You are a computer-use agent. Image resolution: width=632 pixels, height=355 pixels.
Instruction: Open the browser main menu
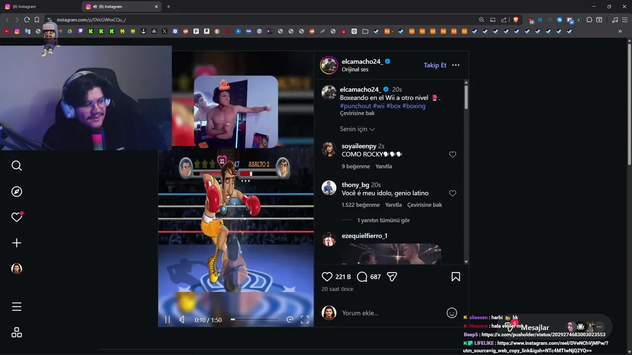click(625, 20)
